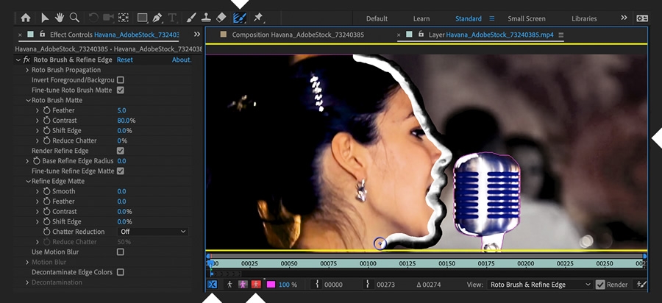
Task: Open Standard workspace hamburger menu
Action: tap(491, 18)
